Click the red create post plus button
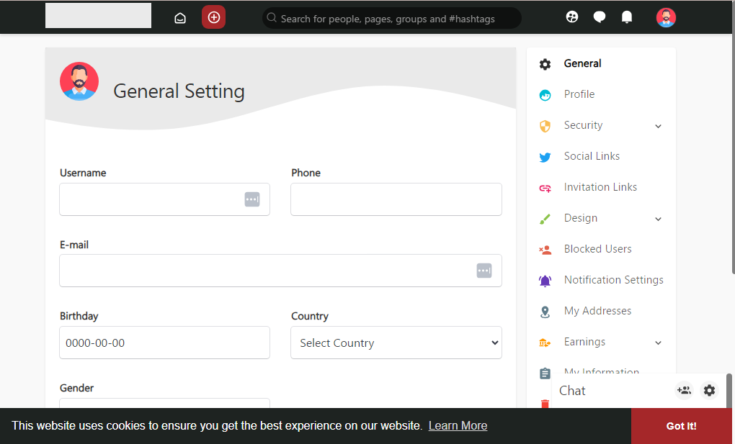 pyautogui.click(x=214, y=17)
